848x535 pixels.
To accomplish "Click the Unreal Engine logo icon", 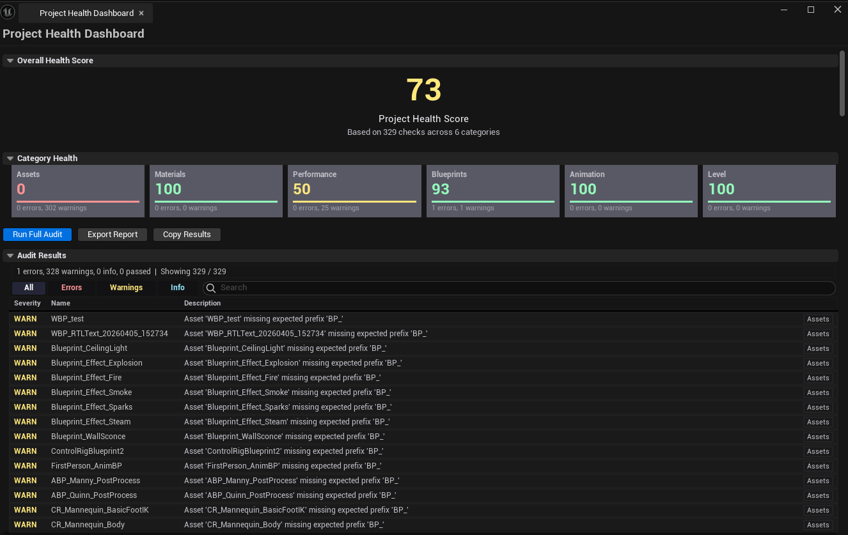I will click(x=8, y=12).
